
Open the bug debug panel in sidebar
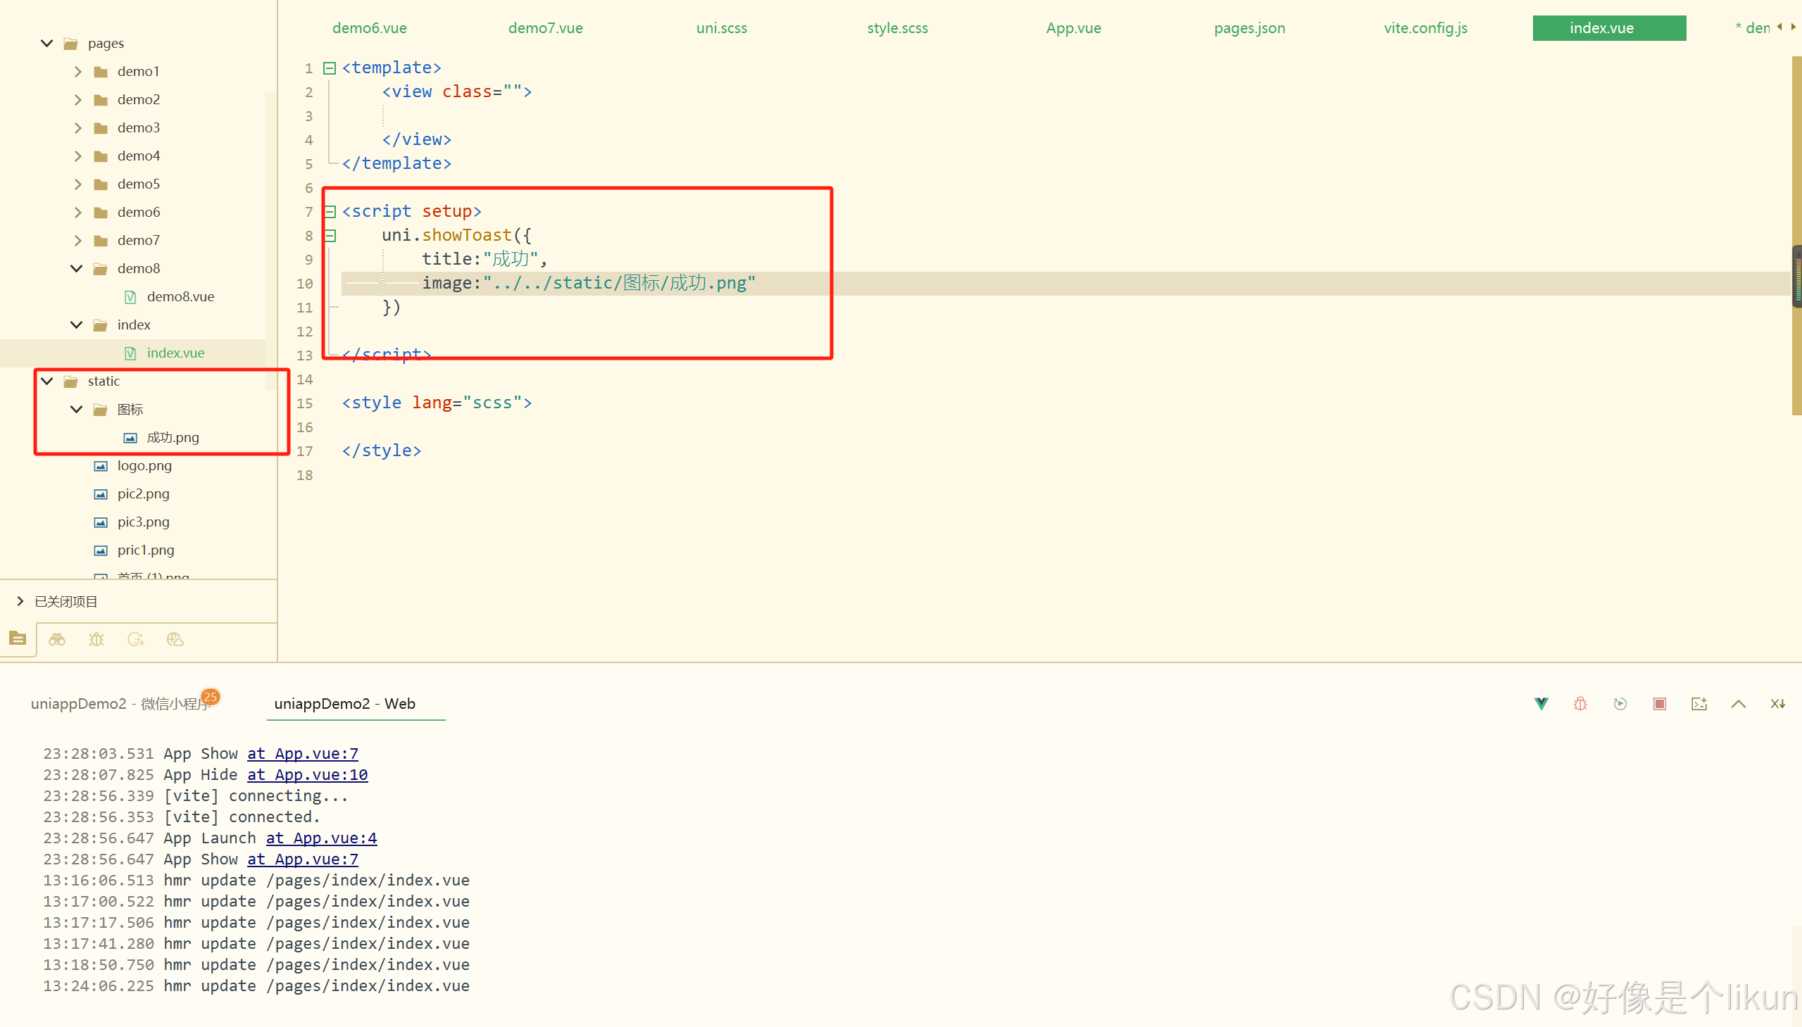(x=96, y=639)
